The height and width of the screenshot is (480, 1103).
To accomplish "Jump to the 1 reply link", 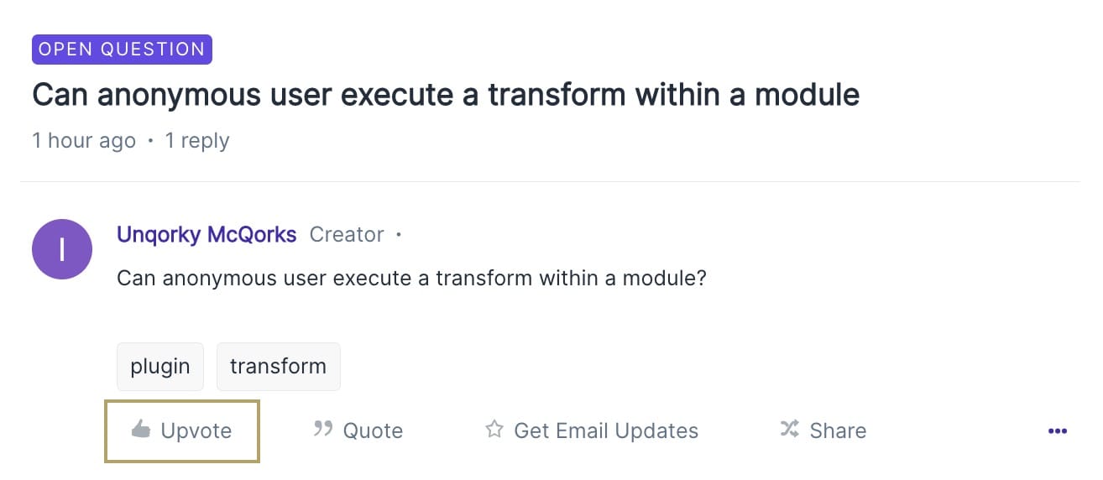I will click(197, 140).
